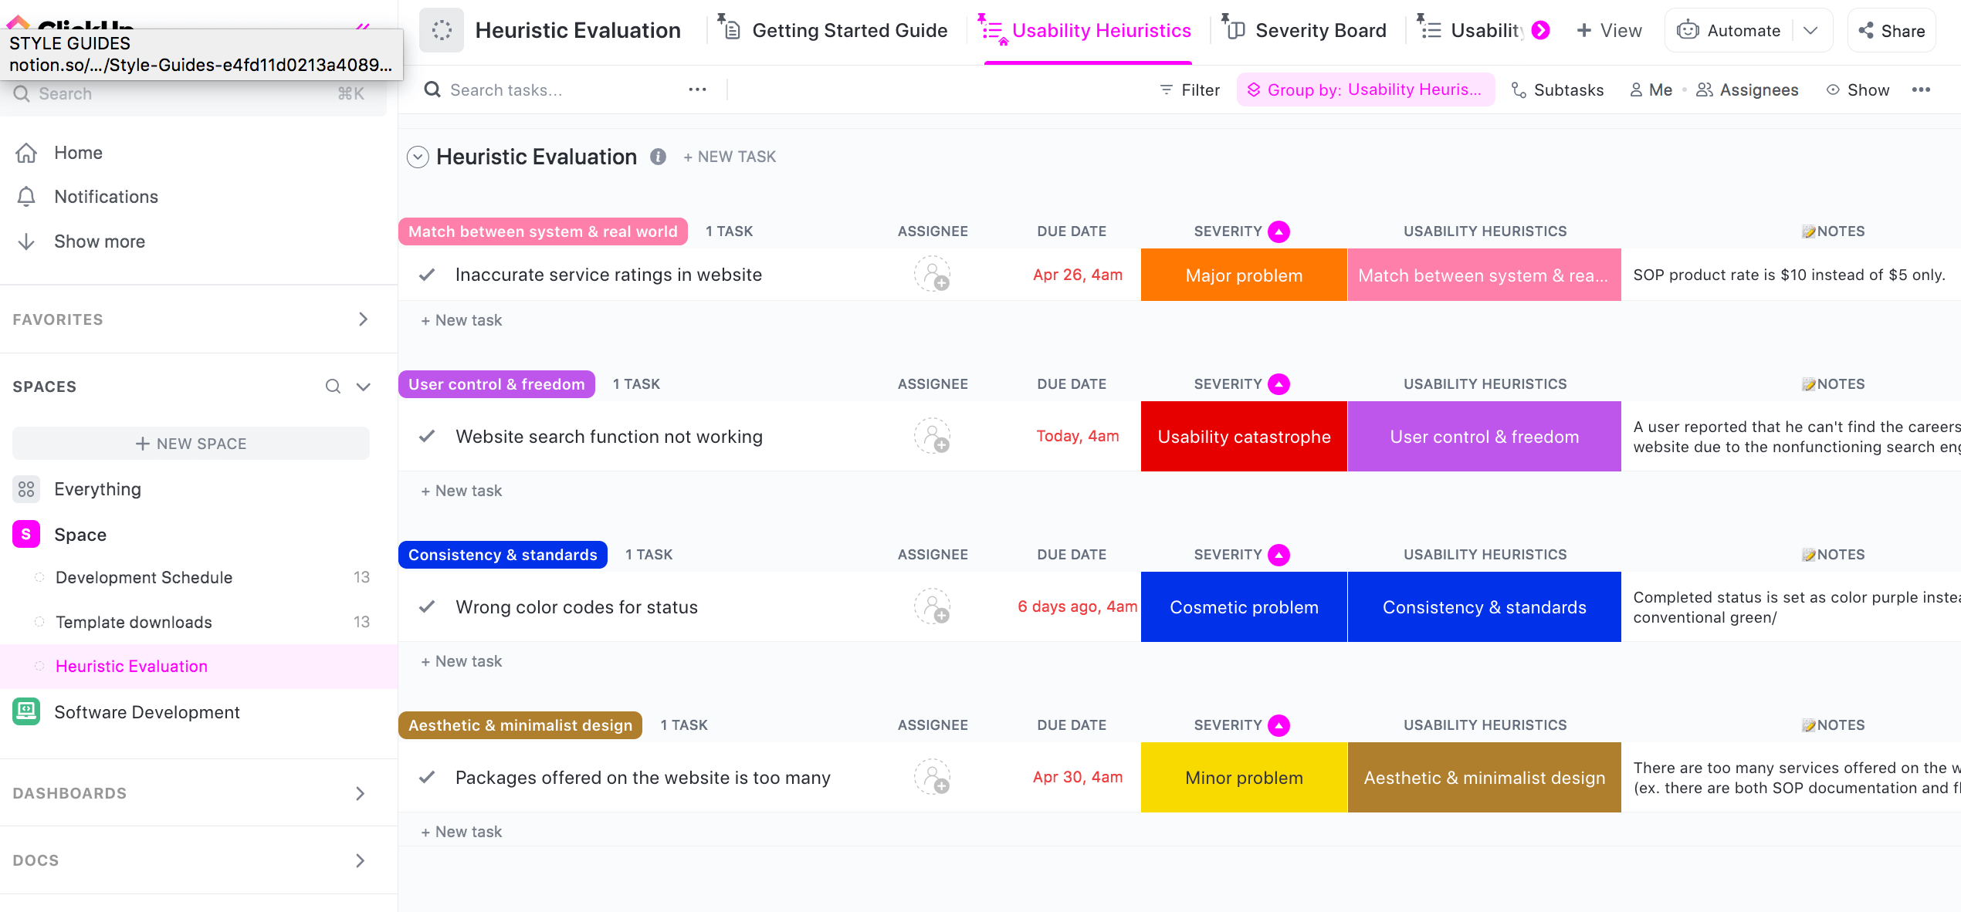Expand the three-dot task search options
1961x912 pixels.
click(698, 90)
